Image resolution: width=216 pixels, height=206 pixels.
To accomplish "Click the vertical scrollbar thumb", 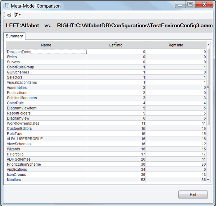I will (208, 86).
